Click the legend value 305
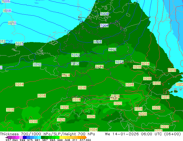The width and height of the screenshot is (183, 141). point(67,140)
